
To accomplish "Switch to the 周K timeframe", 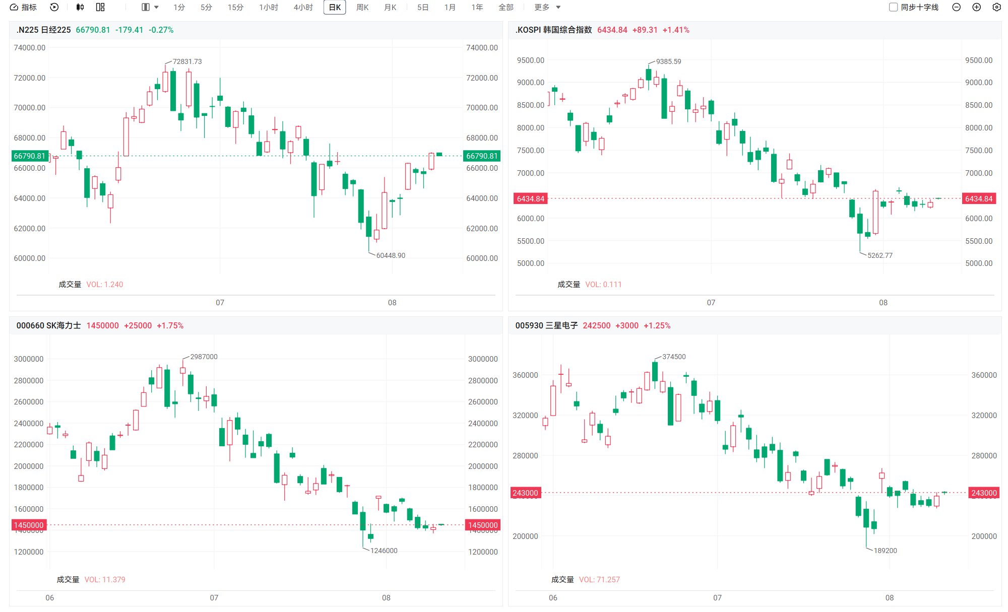I will (362, 7).
